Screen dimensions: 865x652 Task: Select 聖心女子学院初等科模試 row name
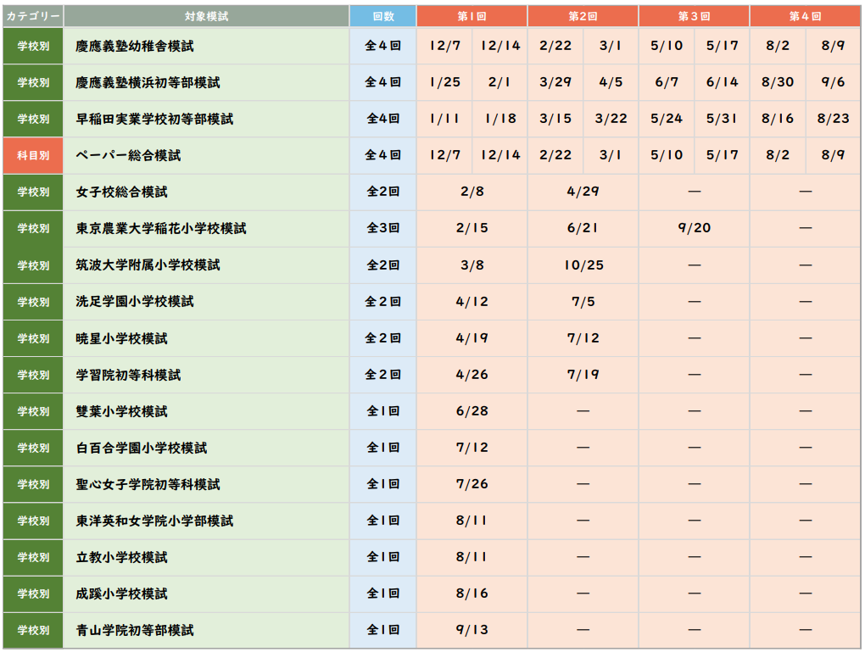pos(148,484)
